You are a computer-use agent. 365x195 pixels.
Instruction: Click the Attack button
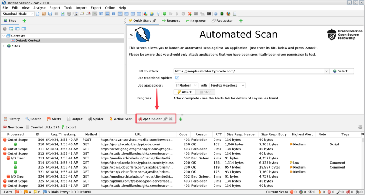pos(185,92)
